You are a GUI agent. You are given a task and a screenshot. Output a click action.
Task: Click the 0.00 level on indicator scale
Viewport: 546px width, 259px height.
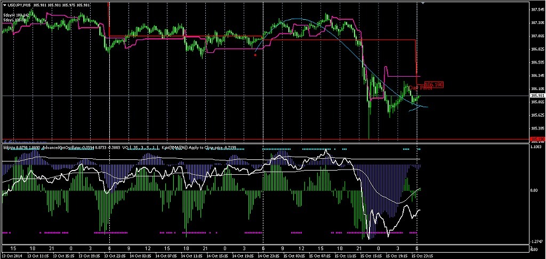(x=535, y=190)
